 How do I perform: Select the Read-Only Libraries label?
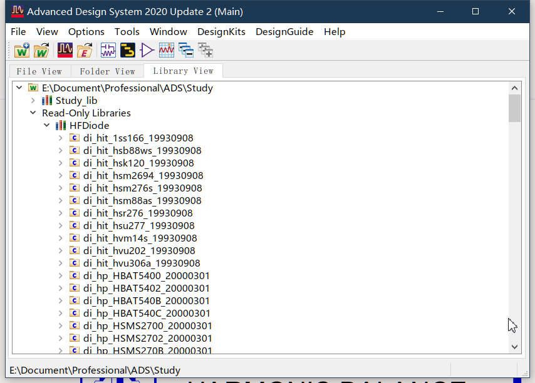(86, 113)
